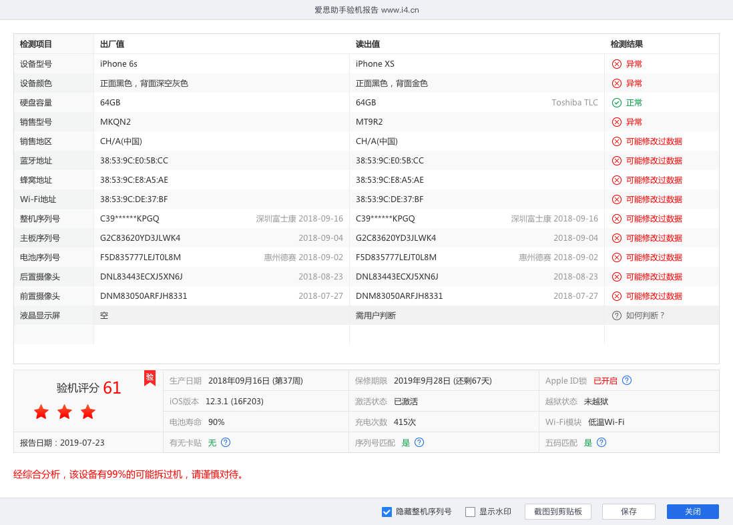Click the 出厂值 column header
The height and width of the screenshot is (525, 733).
click(x=112, y=44)
